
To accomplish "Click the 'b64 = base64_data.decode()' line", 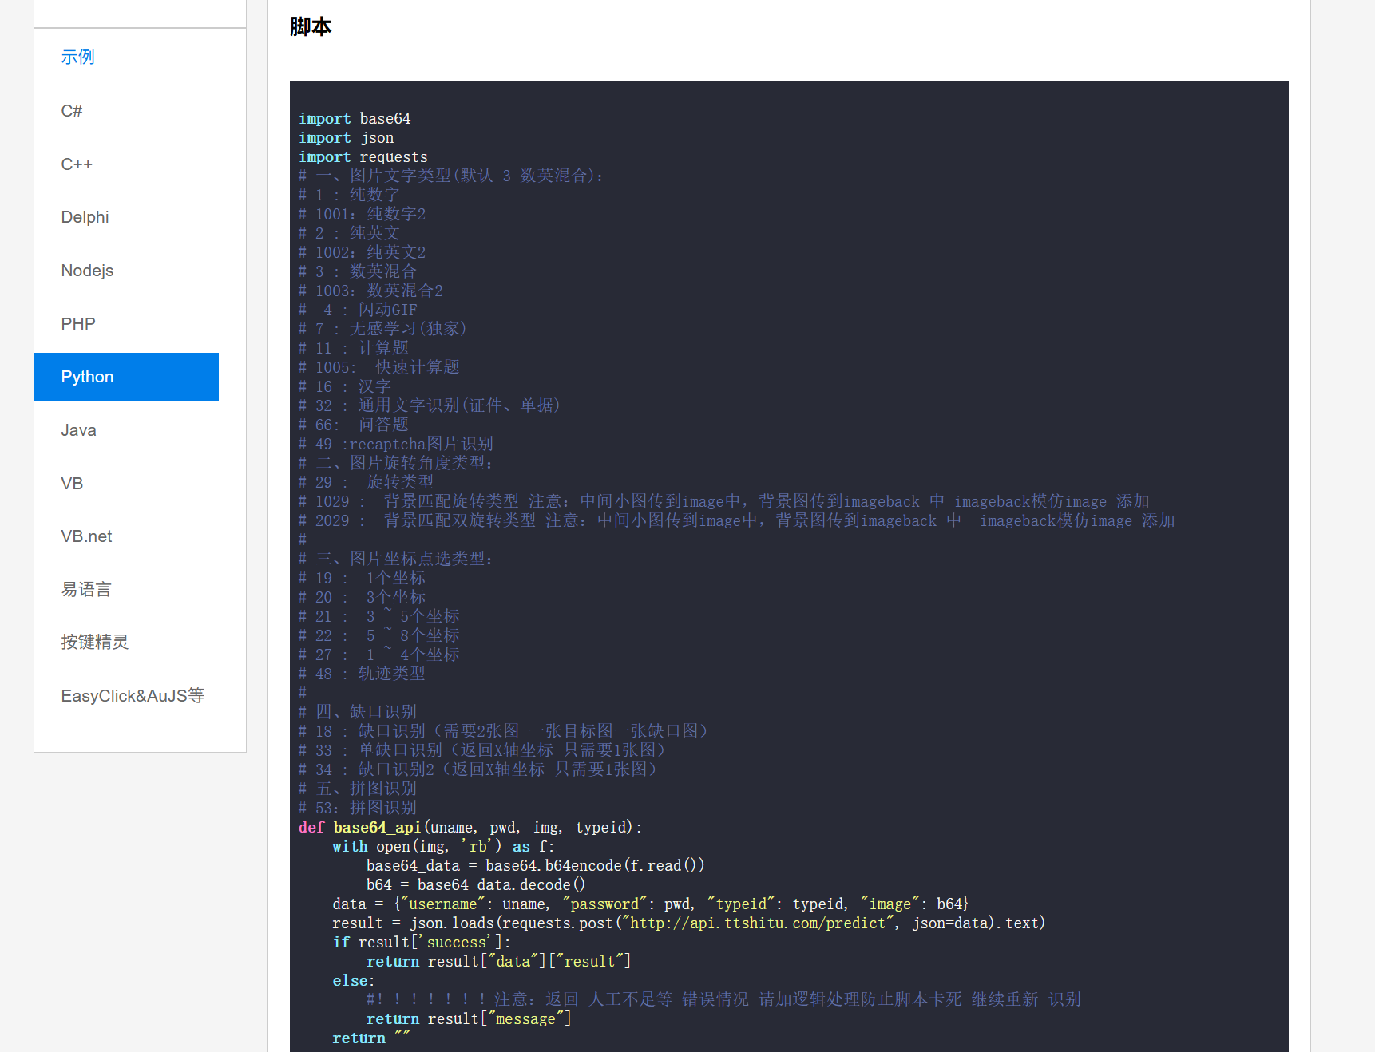I will [x=476, y=884].
